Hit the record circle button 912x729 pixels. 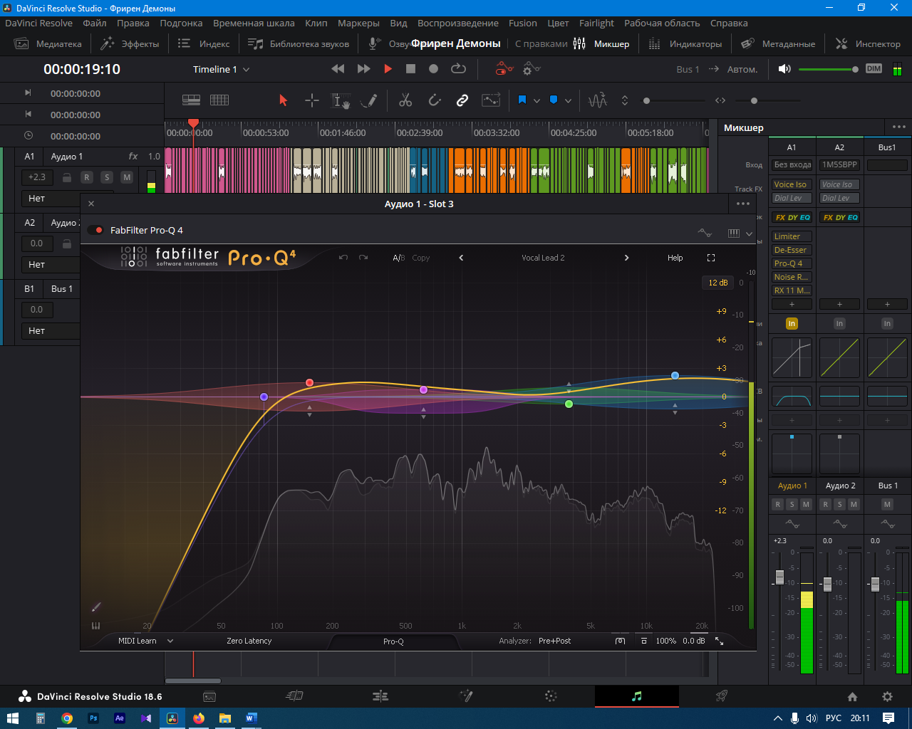pos(433,69)
